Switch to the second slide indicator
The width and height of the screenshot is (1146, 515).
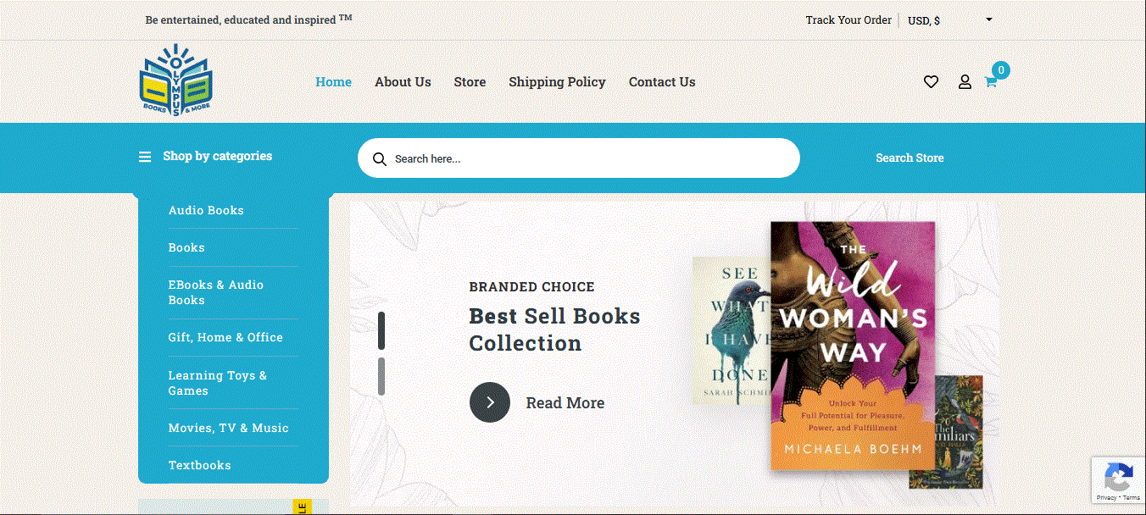pyautogui.click(x=381, y=376)
